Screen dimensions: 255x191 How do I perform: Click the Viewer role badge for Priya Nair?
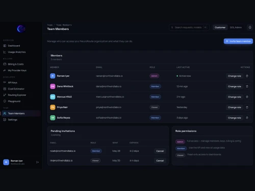tap(155, 107)
